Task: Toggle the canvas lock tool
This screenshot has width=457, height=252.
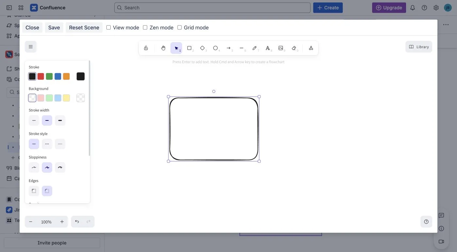Action: coord(146,48)
